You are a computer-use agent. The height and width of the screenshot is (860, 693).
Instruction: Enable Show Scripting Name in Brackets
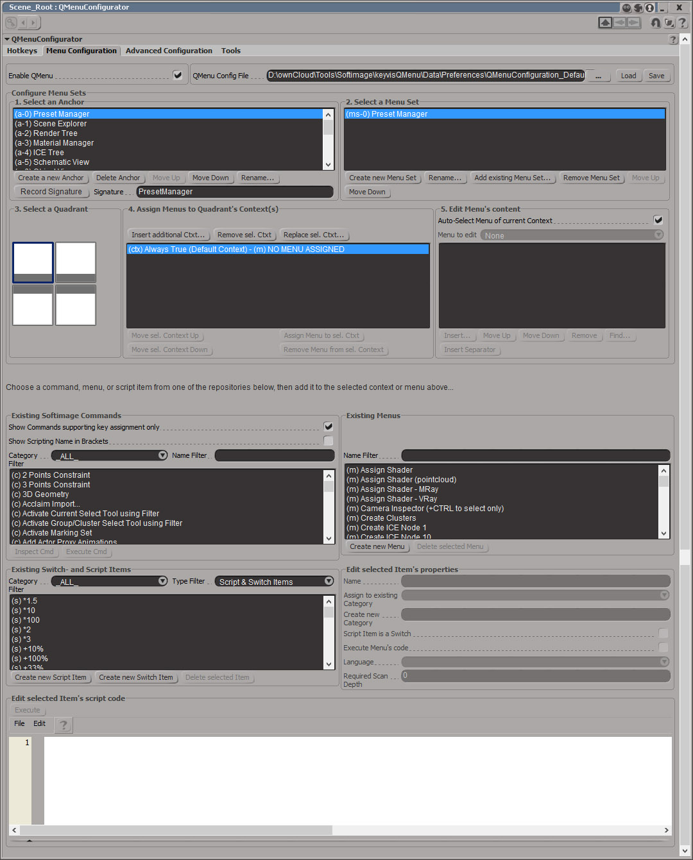[x=328, y=441]
